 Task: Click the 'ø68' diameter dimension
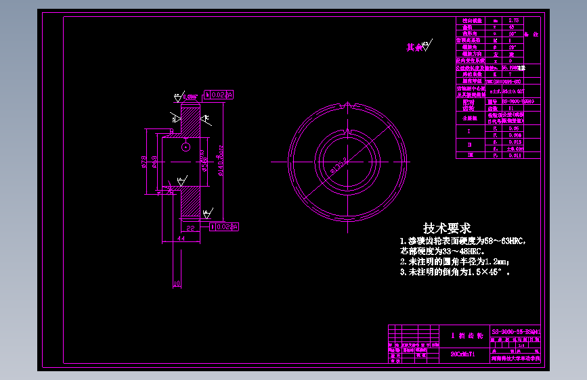154,162
